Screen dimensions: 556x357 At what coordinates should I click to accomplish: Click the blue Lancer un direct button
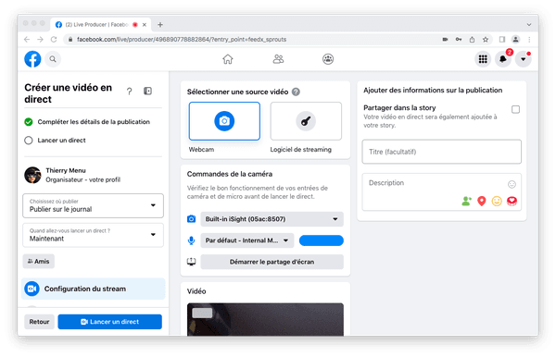(110, 322)
